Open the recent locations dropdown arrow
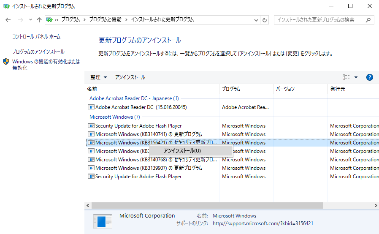 (x=30, y=20)
